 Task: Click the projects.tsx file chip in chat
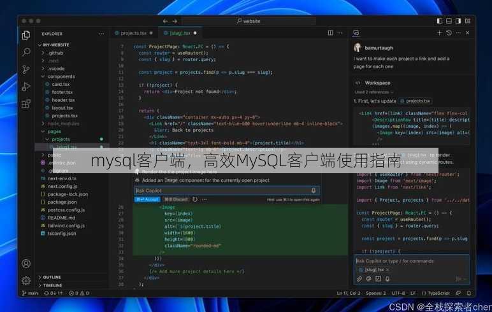pyautogui.click(x=415, y=101)
